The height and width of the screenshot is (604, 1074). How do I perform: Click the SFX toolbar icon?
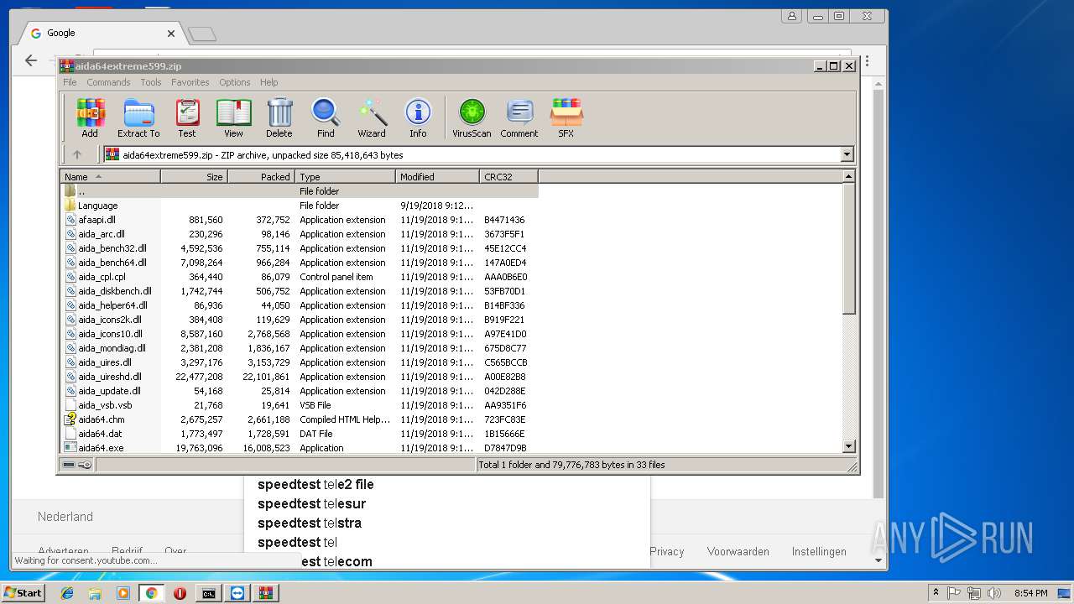pyautogui.click(x=566, y=118)
